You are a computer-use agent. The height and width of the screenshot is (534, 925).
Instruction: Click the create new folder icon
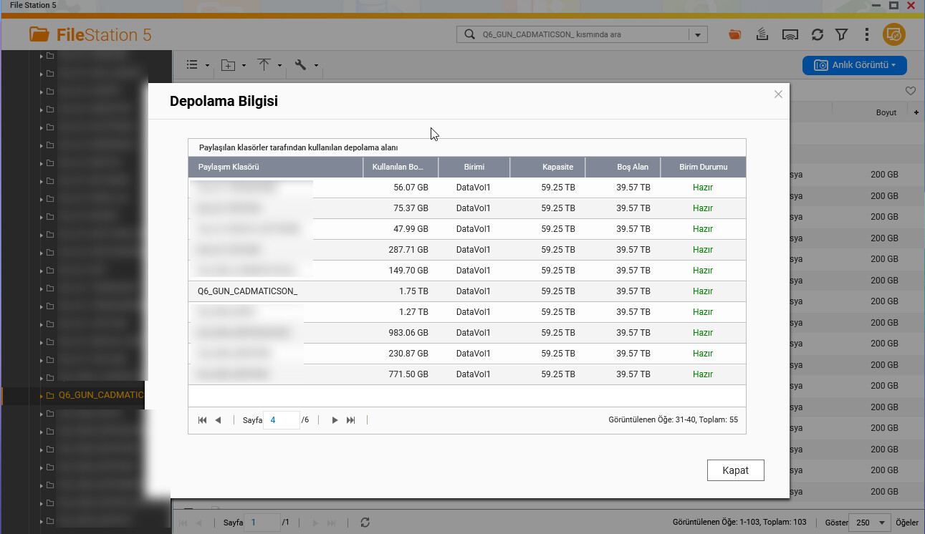[x=228, y=65]
